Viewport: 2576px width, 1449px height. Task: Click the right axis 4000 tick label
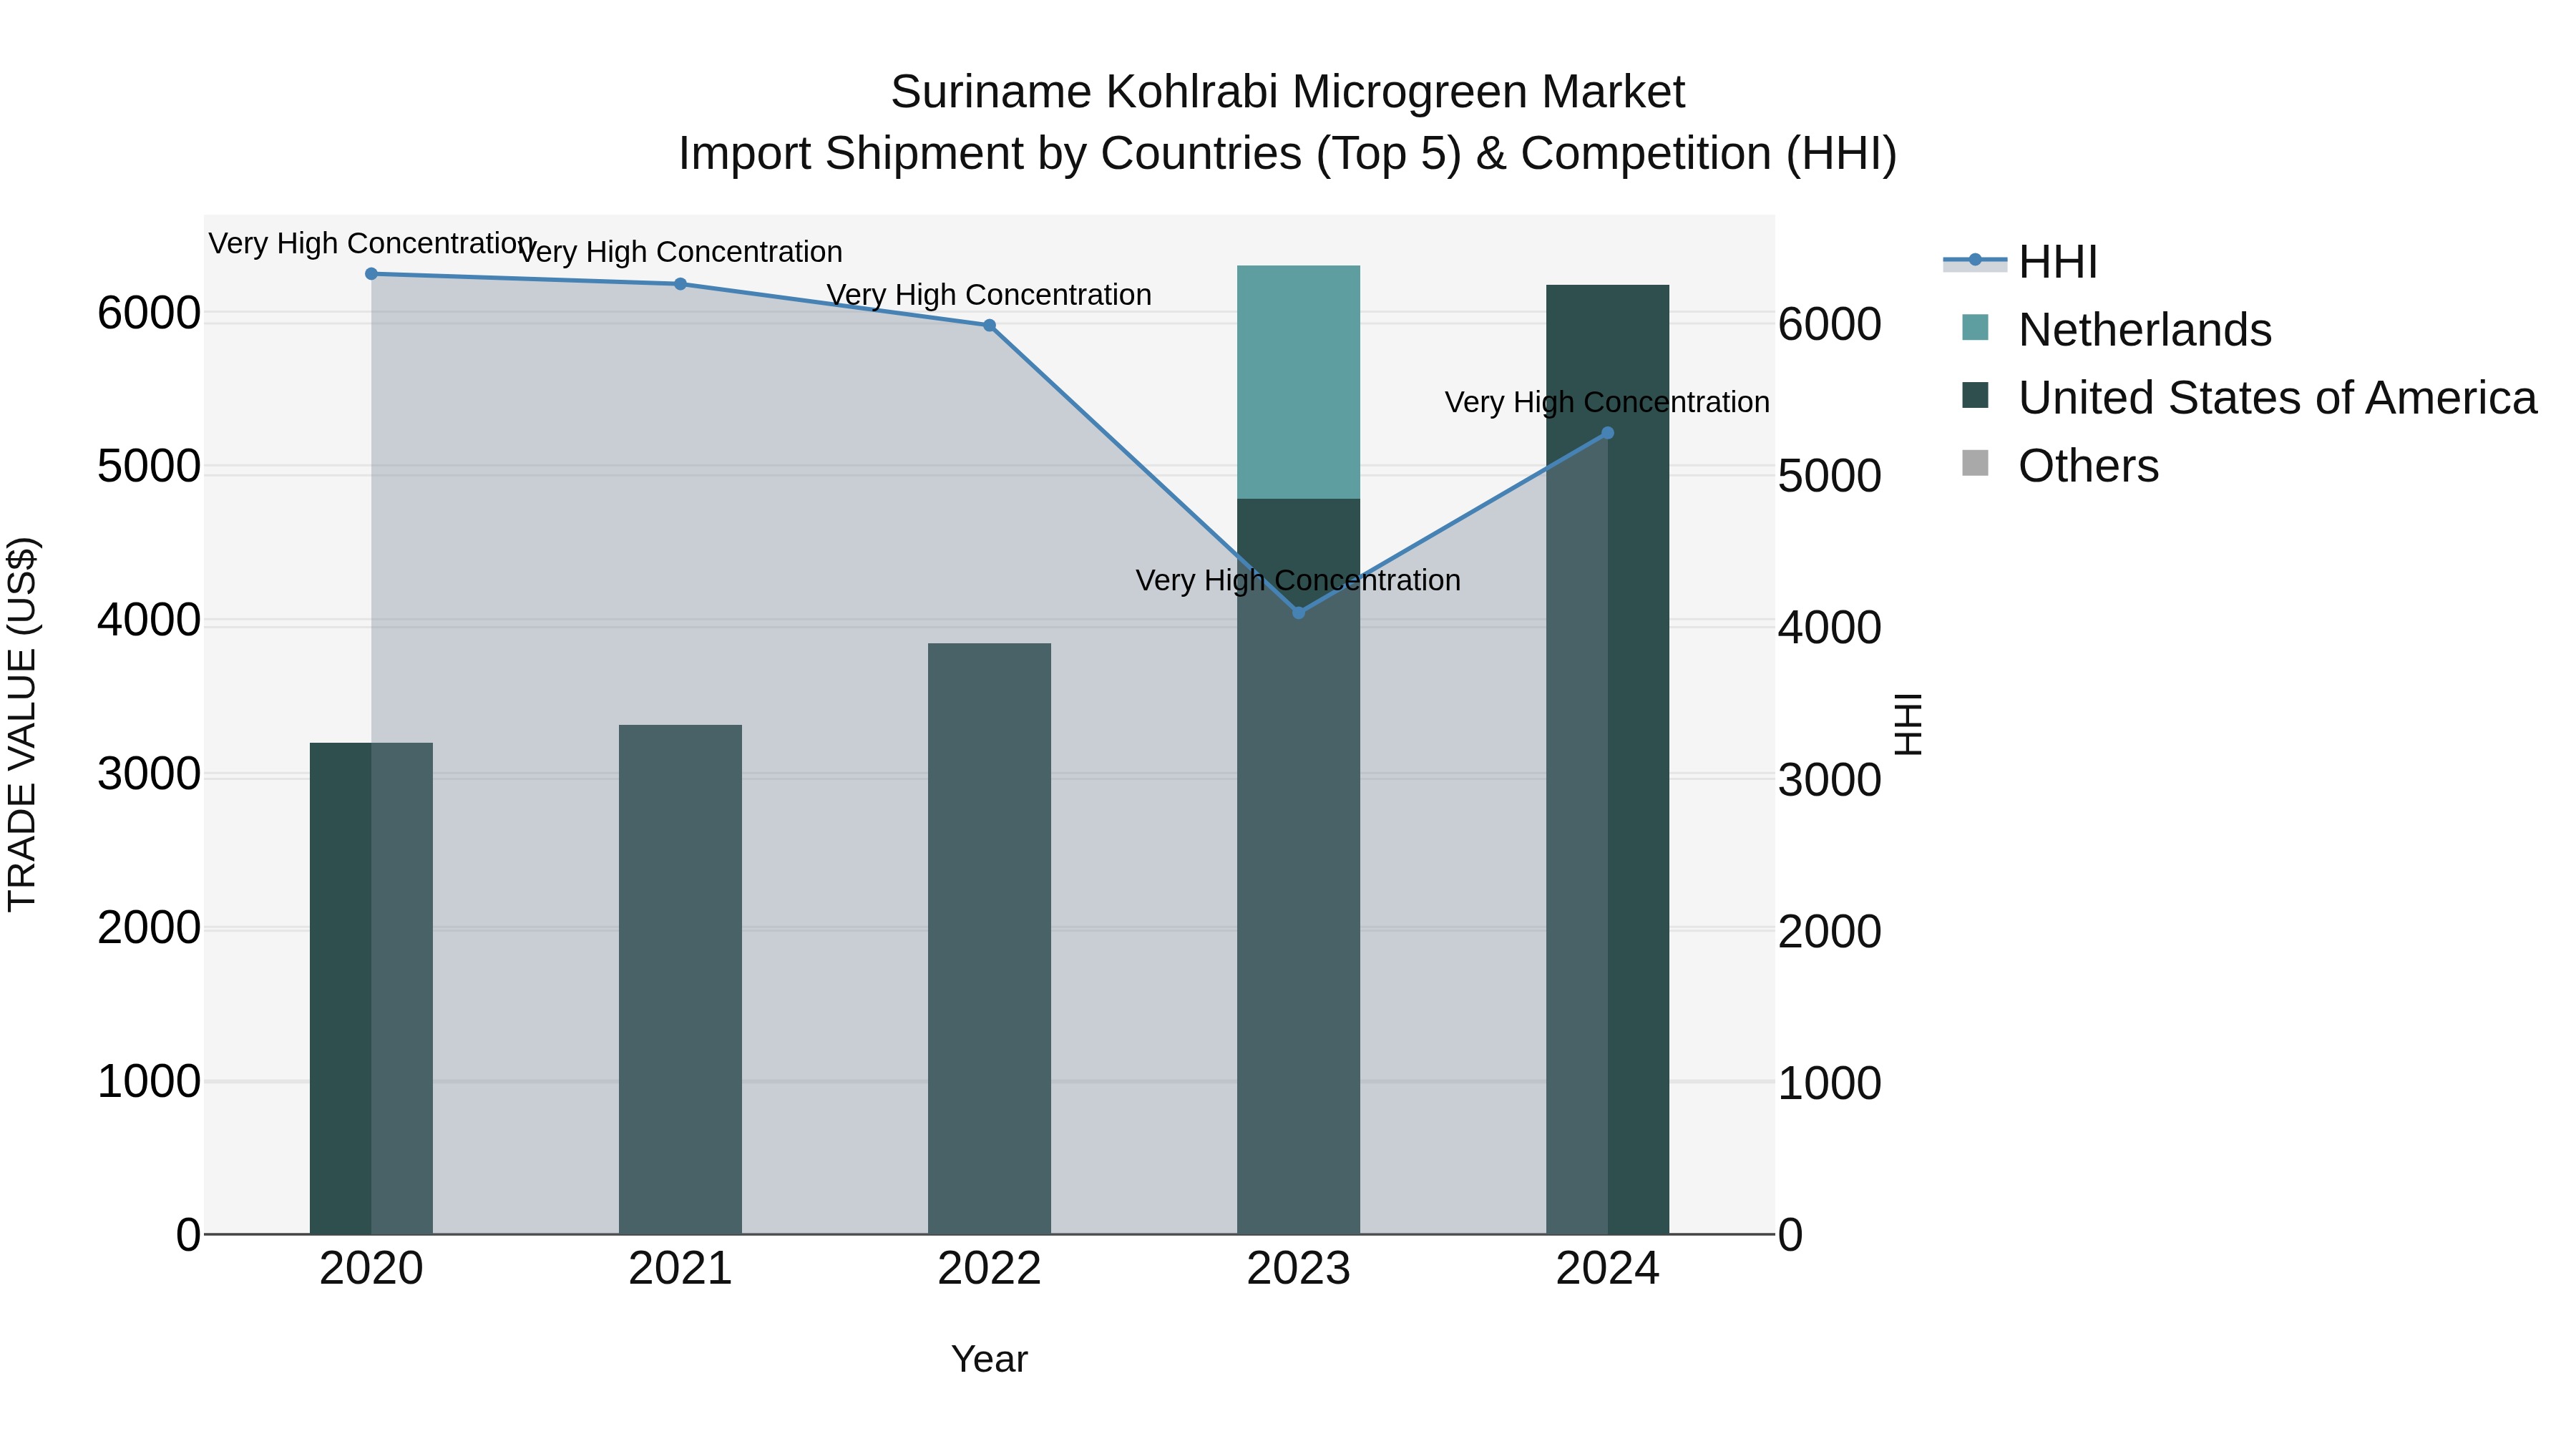(1830, 628)
